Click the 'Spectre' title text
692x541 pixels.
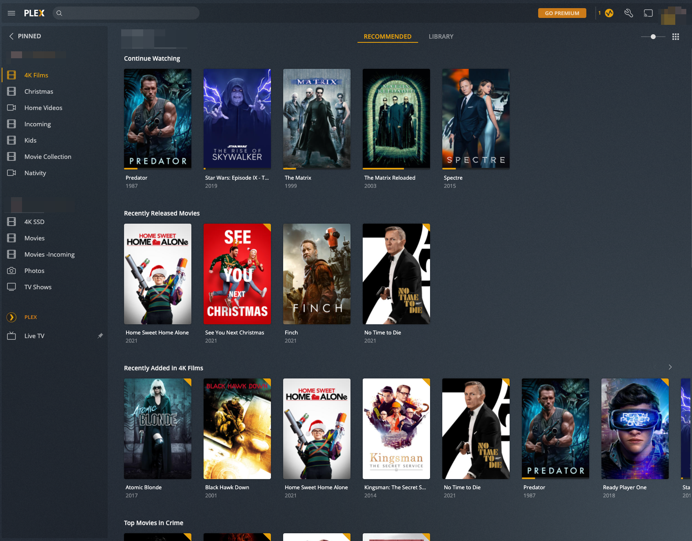[453, 178]
